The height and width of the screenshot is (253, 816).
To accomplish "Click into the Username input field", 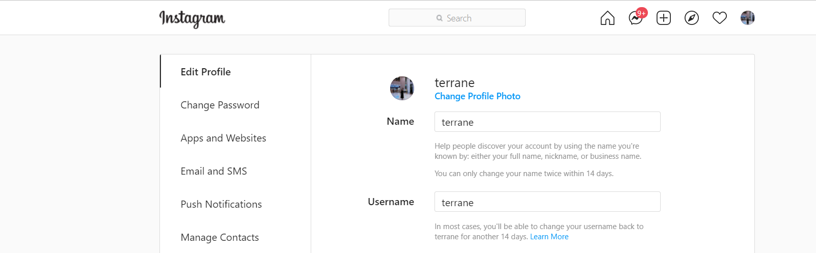I will 548,202.
